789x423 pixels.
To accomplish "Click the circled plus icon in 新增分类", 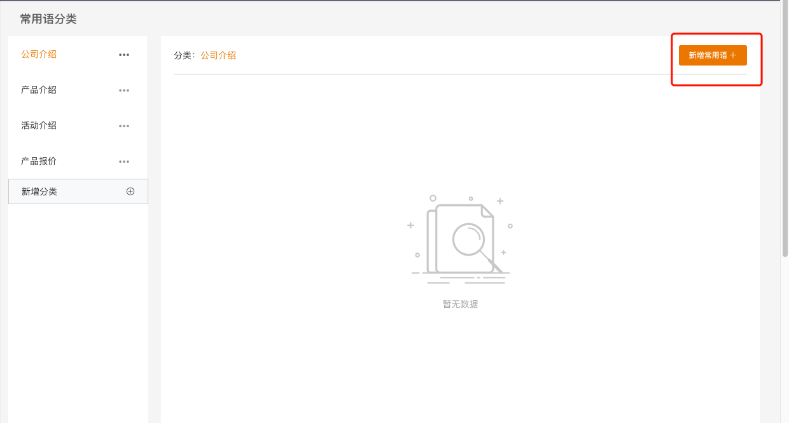I will pyautogui.click(x=130, y=191).
